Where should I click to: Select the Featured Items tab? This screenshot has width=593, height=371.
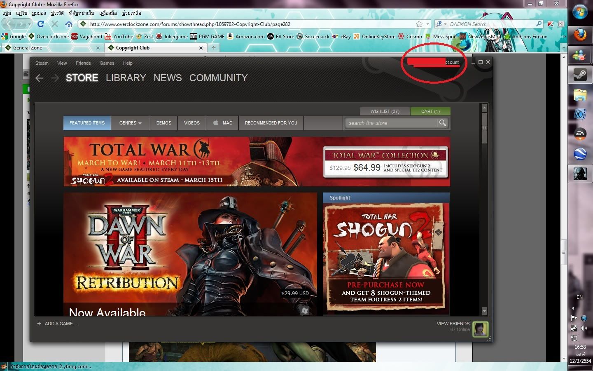87,123
